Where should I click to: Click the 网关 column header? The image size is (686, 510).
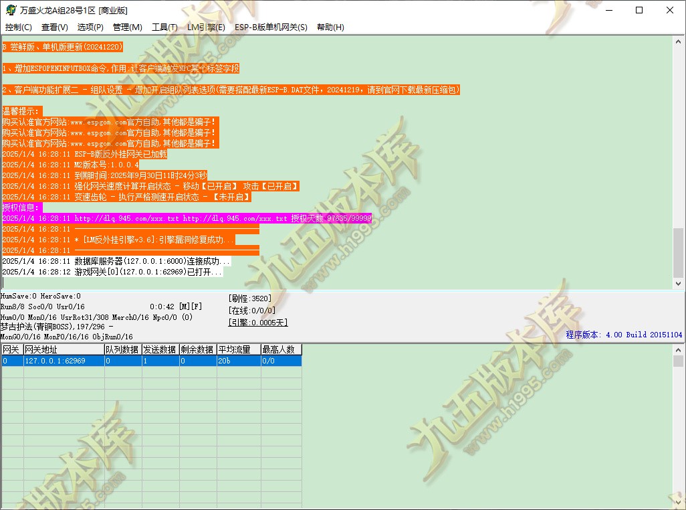[x=12, y=349]
